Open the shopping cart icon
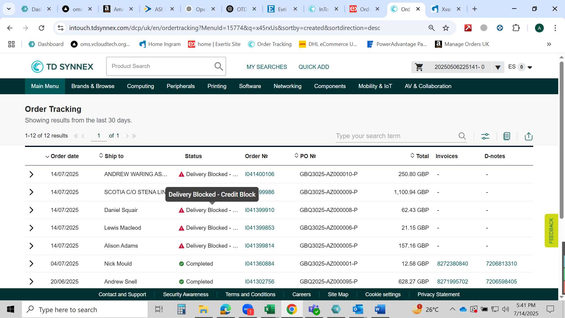The width and height of the screenshot is (565, 318). pos(419,67)
